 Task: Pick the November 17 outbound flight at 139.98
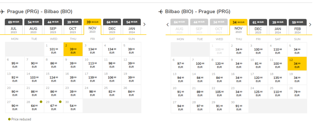[92, 78]
